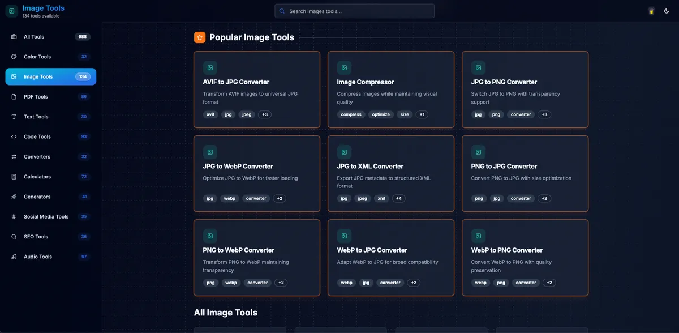Click the Code Tools brackets icon
The image size is (679, 333).
pyautogui.click(x=14, y=136)
